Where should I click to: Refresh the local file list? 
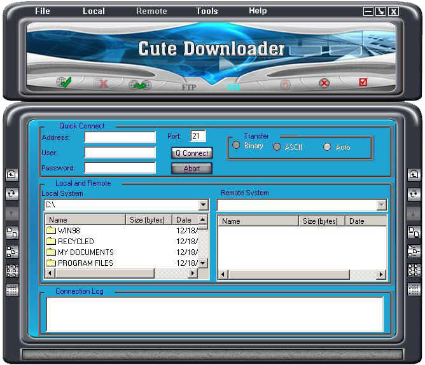(x=12, y=194)
